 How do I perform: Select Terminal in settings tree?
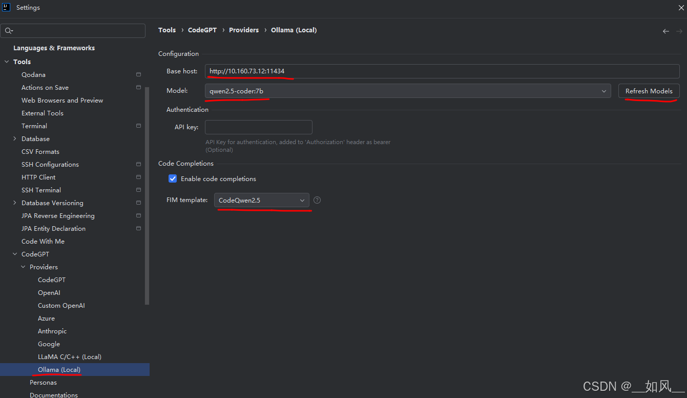click(x=34, y=126)
